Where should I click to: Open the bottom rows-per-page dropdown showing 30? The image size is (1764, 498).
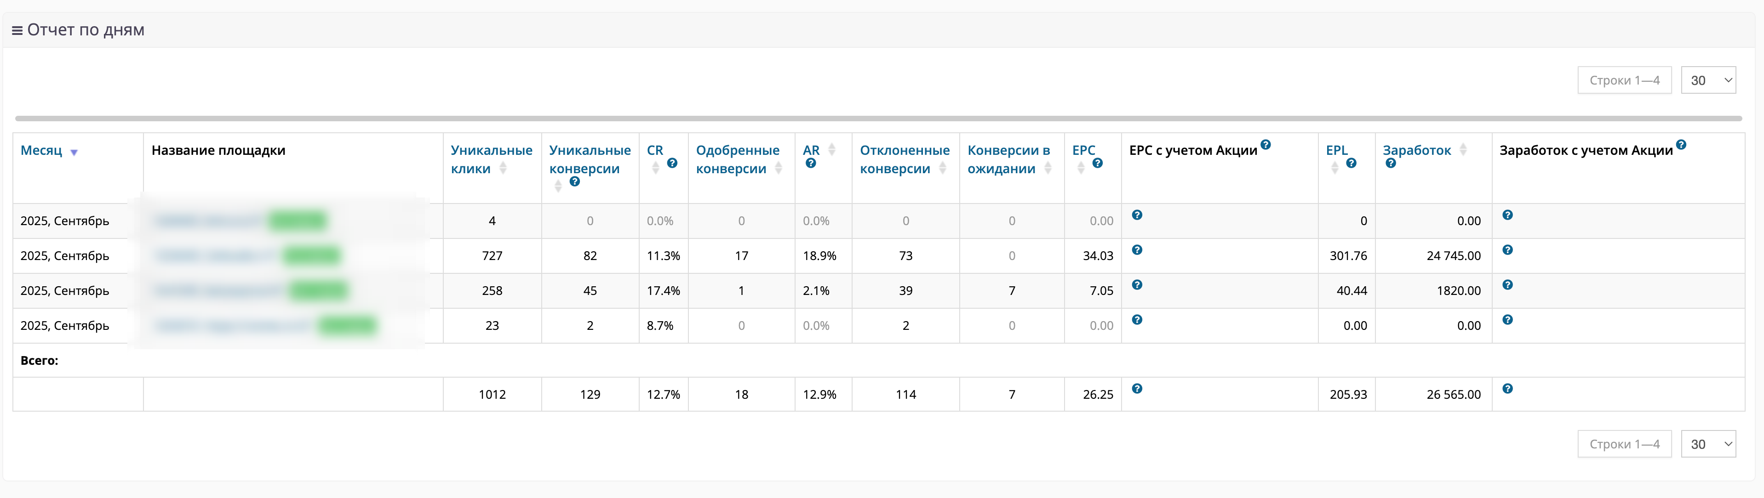pyautogui.click(x=1708, y=444)
